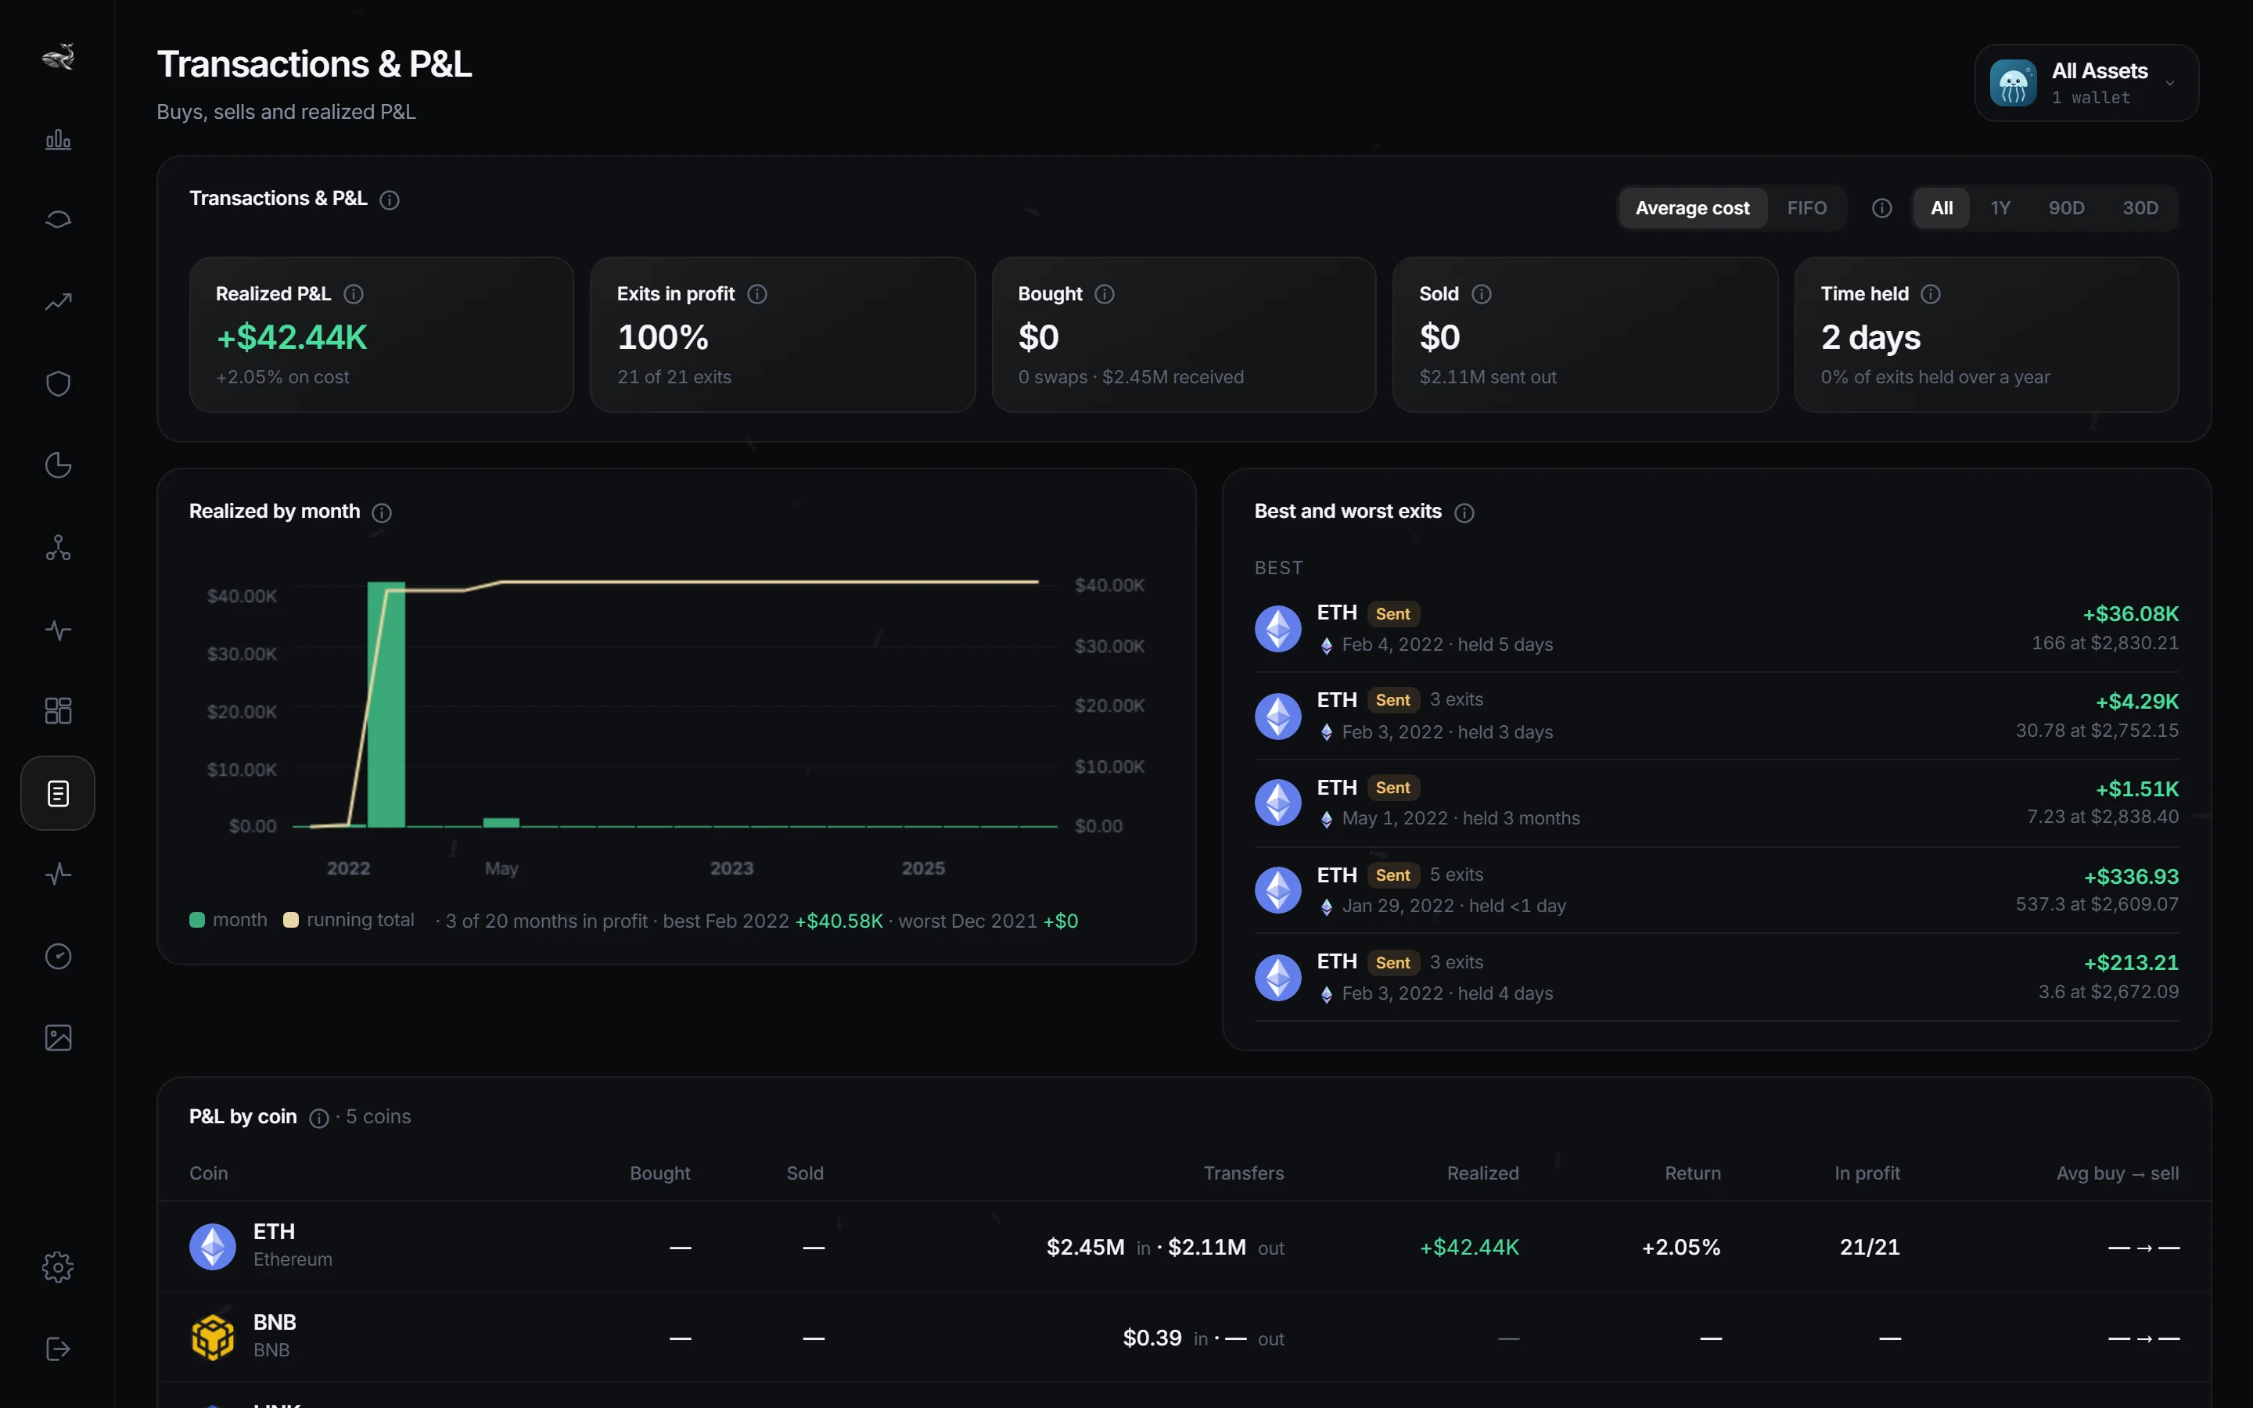Open the bar chart sidebar icon
Screen dimensions: 2253x1408
[58, 140]
